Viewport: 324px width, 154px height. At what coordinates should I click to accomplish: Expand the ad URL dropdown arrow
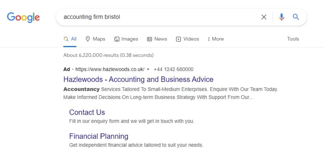coord(148,69)
